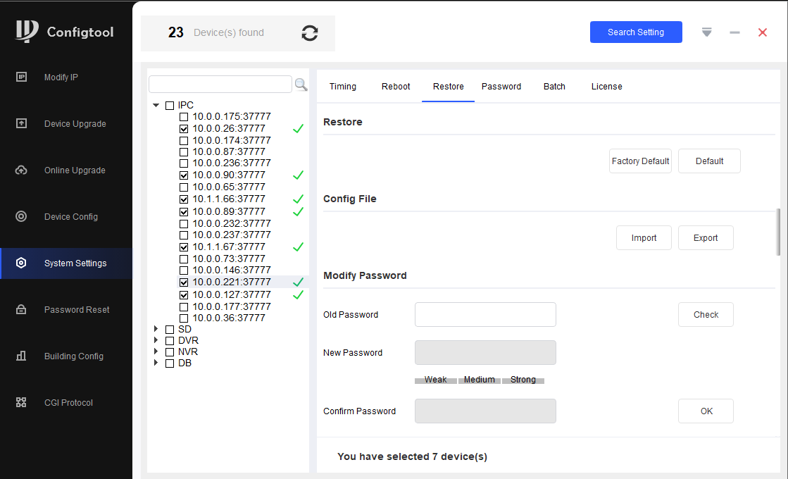Open the Password tab

tap(501, 87)
